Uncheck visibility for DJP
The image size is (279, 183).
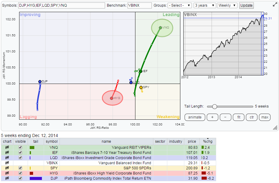click(20, 178)
